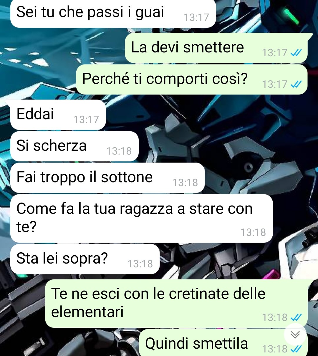
Task: Tap the 'Te ne esci con le cretinate' message
Action: click(176, 303)
